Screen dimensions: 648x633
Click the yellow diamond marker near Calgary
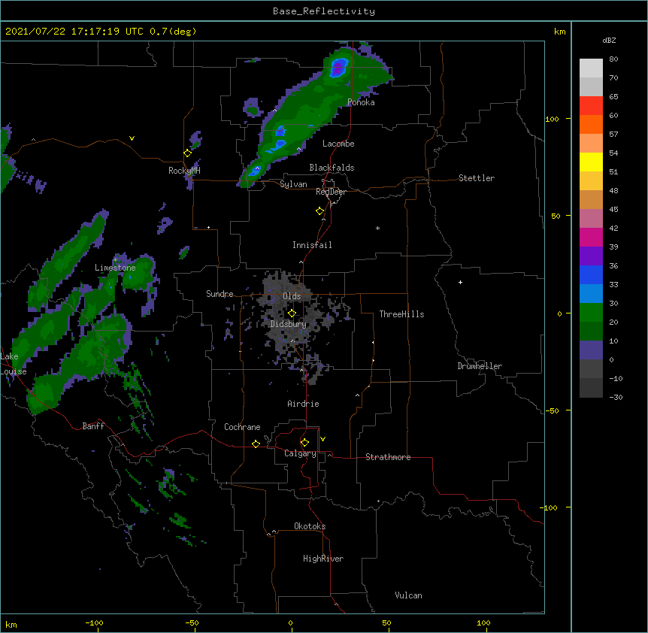coord(304,443)
